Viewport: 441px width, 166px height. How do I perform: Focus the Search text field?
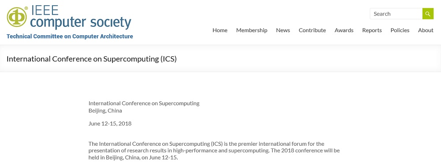coord(396,14)
